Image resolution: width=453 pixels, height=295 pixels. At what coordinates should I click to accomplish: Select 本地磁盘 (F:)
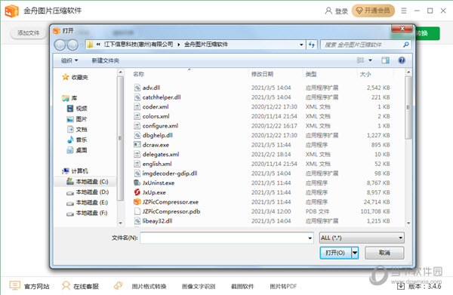click(88, 213)
